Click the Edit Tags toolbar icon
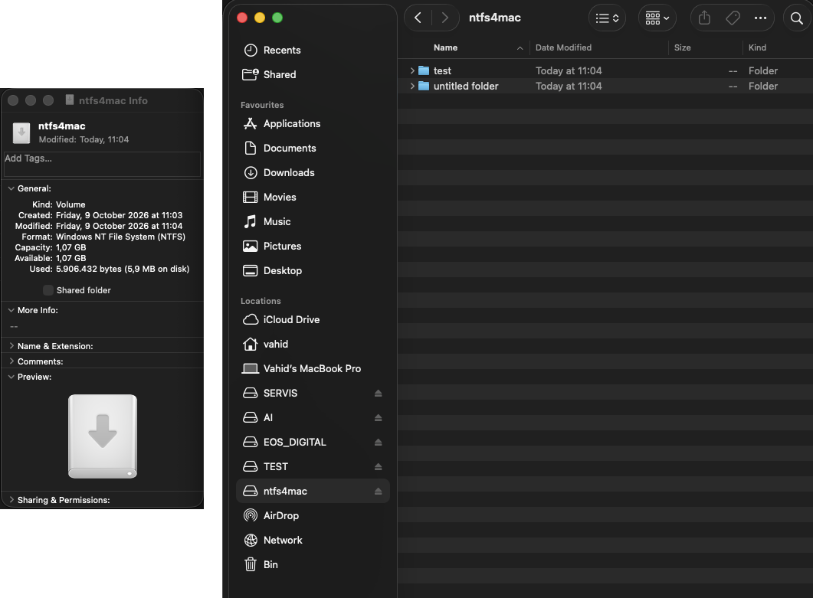 point(733,18)
